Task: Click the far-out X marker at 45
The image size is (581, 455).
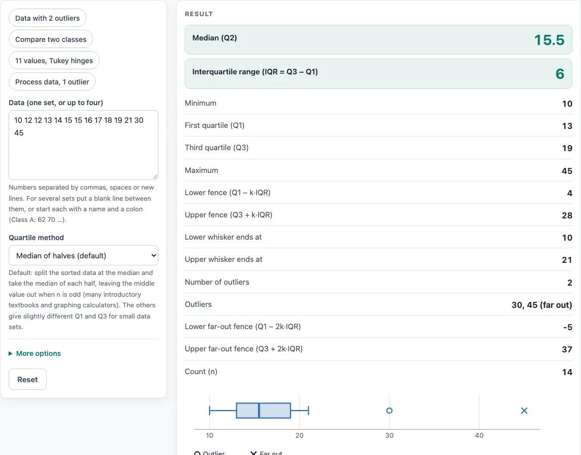Action: pos(524,410)
